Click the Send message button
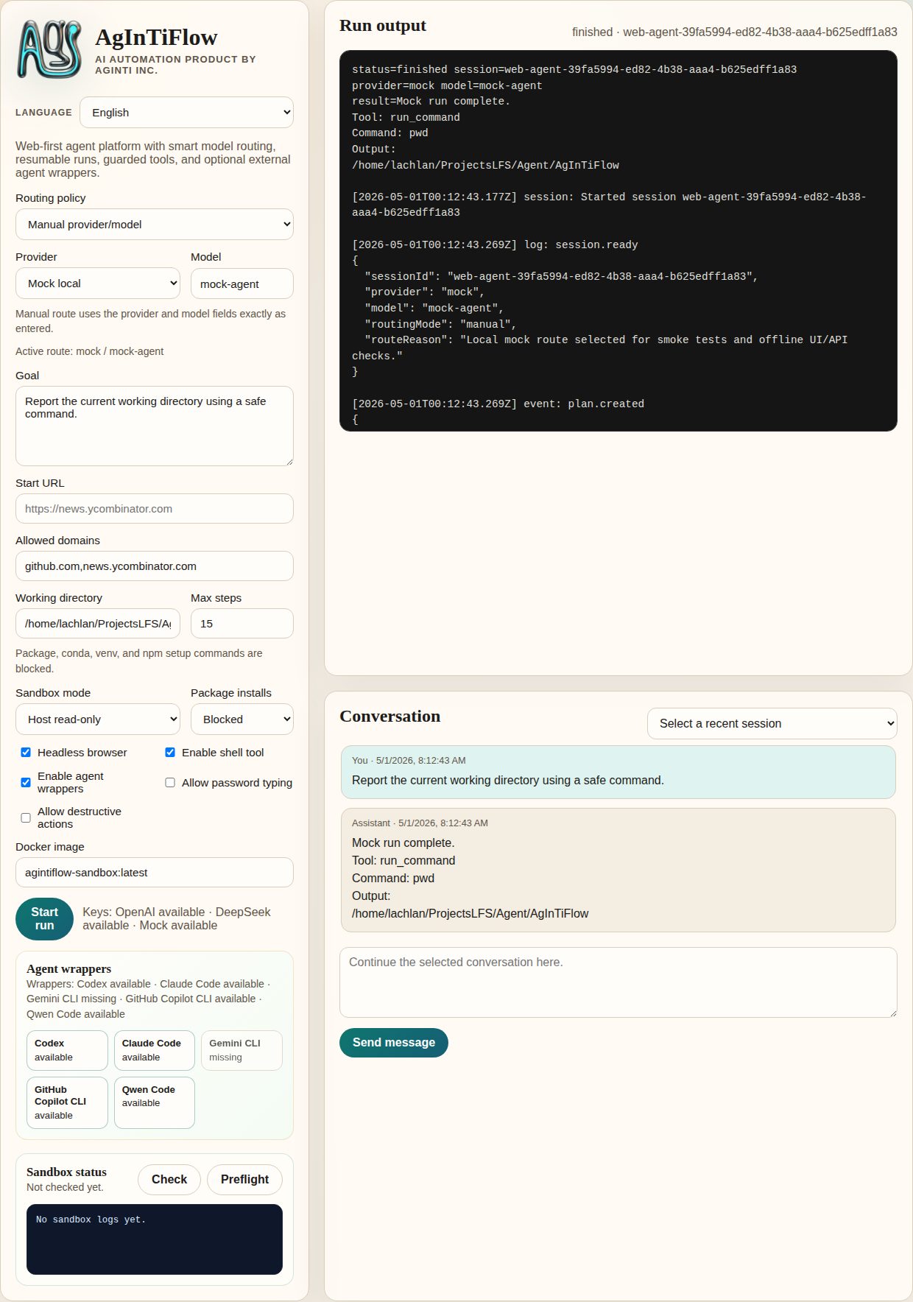 tap(394, 1043)
